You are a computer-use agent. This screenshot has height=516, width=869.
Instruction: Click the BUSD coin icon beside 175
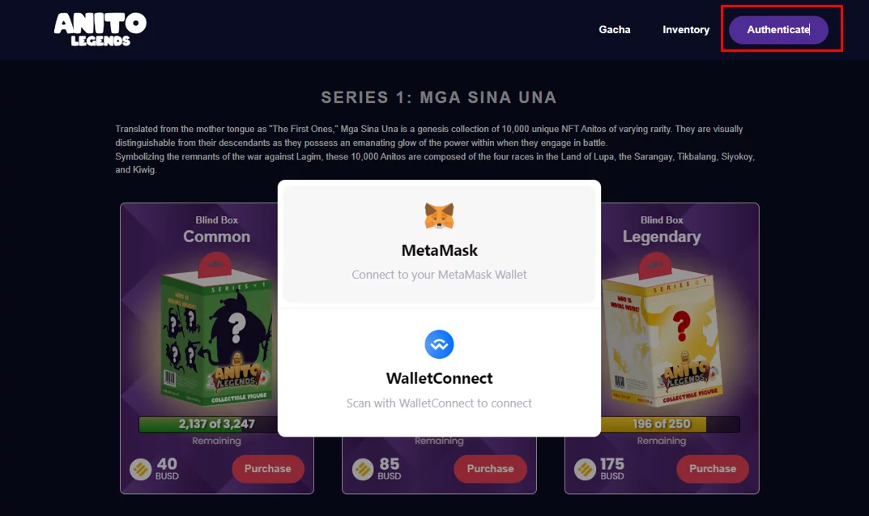586,469
